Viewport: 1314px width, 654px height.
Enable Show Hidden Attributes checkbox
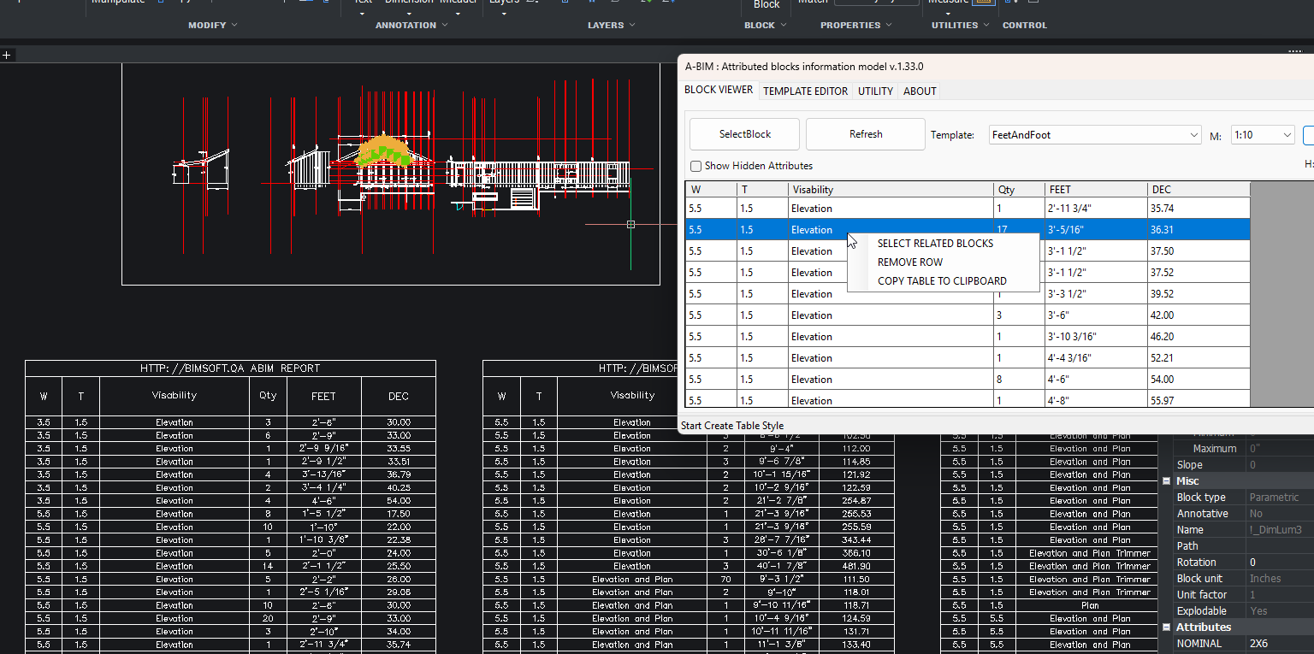click(696, 166)
